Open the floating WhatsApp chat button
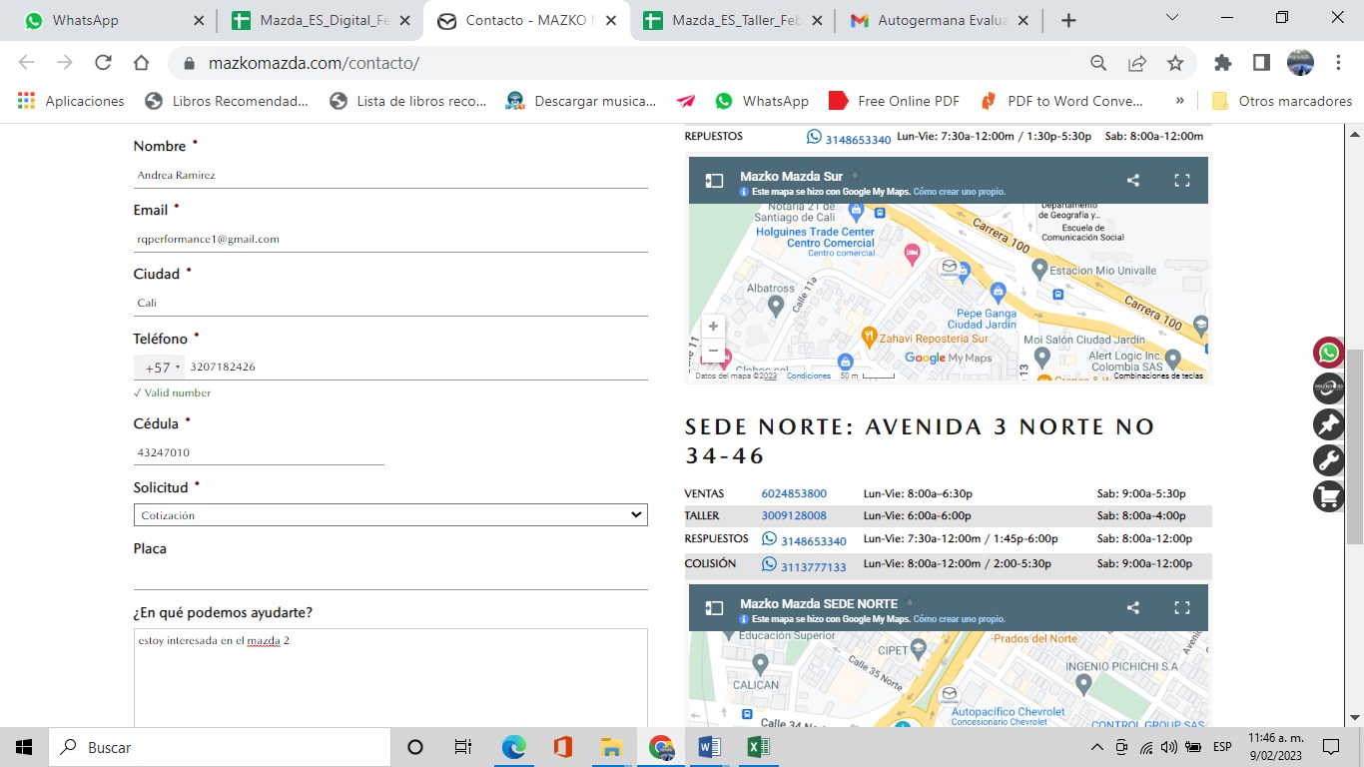Image resolution: width=1364 pixels, height=767 pixels. [1328, 353]
